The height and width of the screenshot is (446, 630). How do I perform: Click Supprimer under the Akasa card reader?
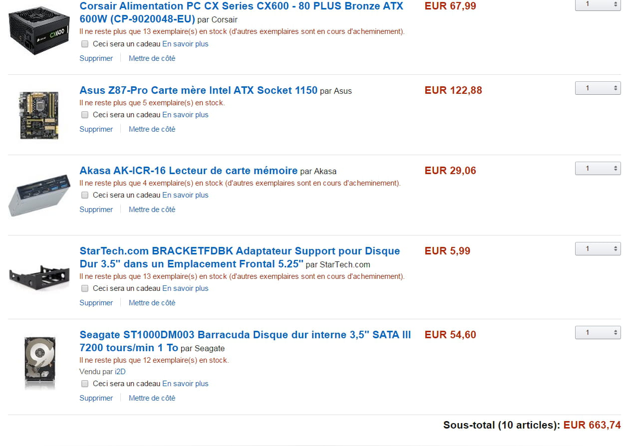(96, 210)
